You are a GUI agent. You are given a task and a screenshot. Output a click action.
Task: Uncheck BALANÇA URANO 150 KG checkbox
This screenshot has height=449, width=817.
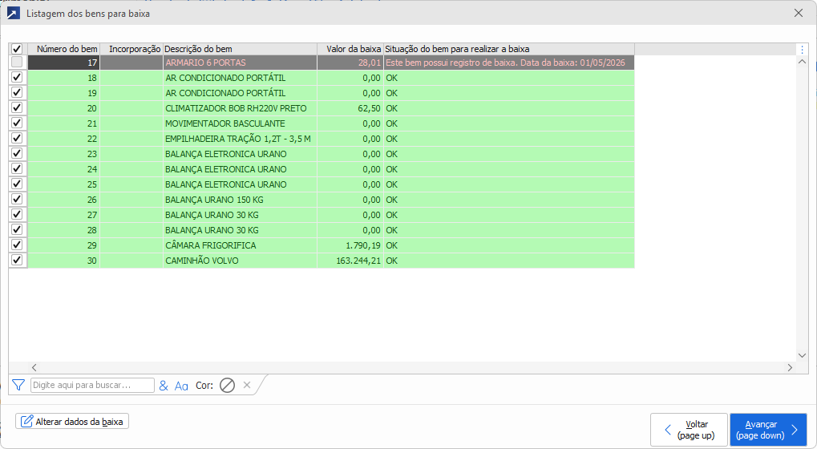pyautogui.click(x=17, y=199)
